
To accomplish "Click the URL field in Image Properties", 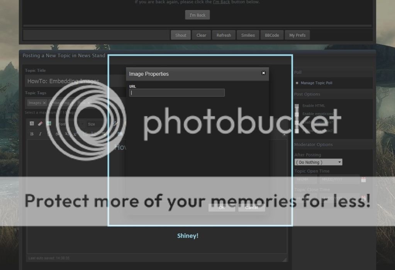I will [177, 93].
